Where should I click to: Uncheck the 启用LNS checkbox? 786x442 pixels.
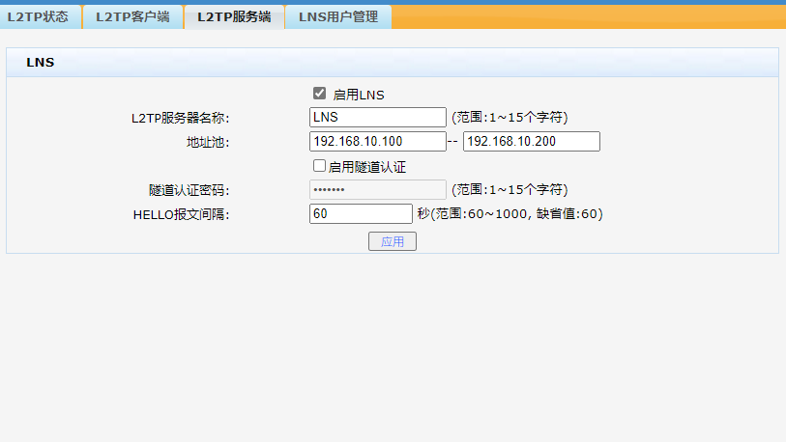[x=319, y=94]
